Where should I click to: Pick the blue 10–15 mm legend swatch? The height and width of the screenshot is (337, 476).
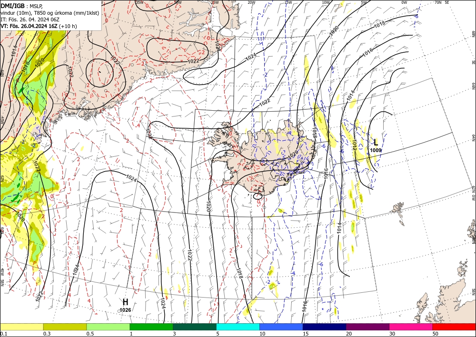281,327
